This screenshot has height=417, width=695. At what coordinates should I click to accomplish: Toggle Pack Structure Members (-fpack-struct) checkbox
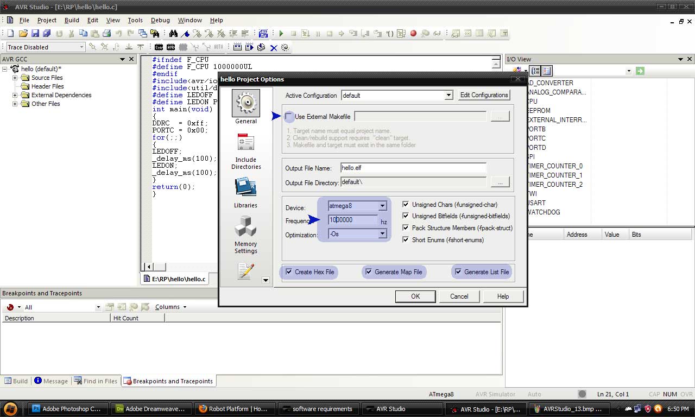[406, 228]
